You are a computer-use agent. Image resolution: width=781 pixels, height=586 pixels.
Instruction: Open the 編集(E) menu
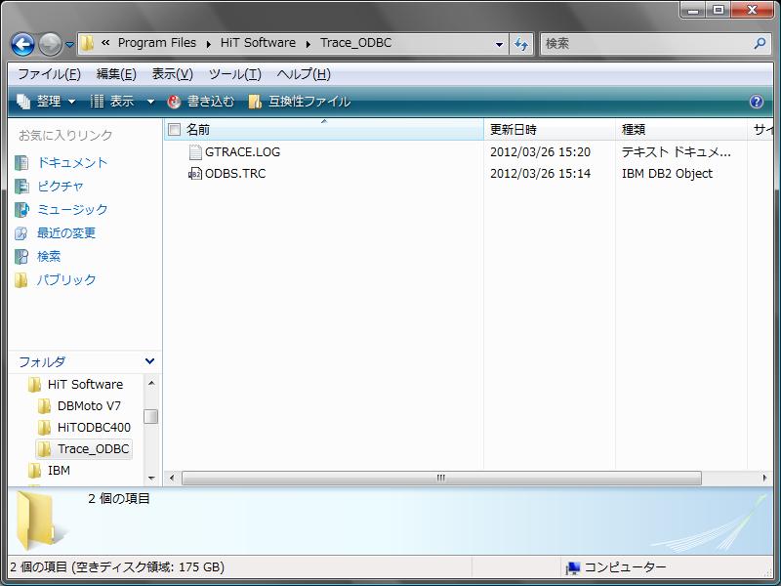116,74
